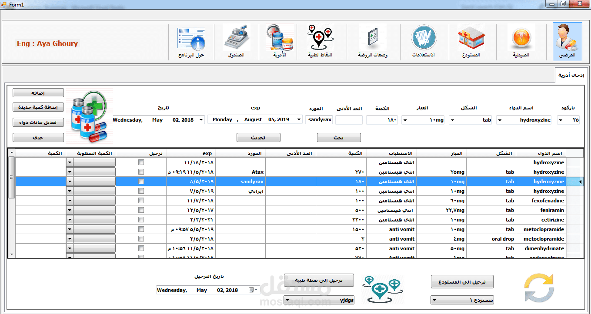Check the ترحيل checkbox for fexofenadine row
Viewport: 591px width, 314px height.
click(x=141, y=201)
